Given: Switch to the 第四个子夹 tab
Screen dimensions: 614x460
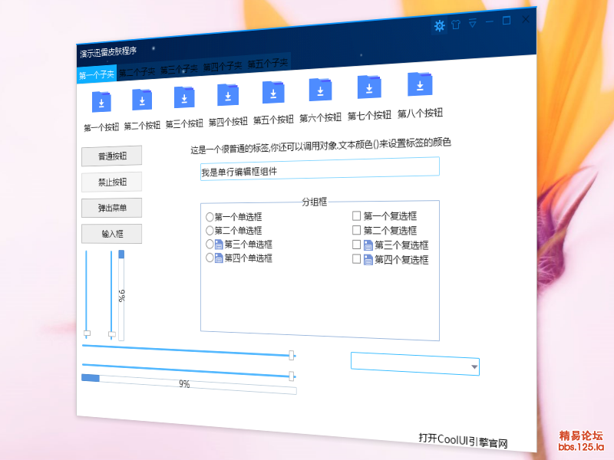Looking at the screenshot, I should (x=222, y=66).
